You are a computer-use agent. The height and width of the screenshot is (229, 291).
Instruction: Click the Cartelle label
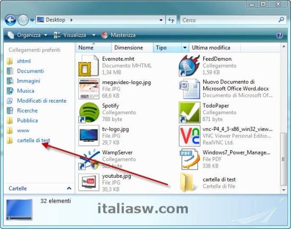pos(17,188)
